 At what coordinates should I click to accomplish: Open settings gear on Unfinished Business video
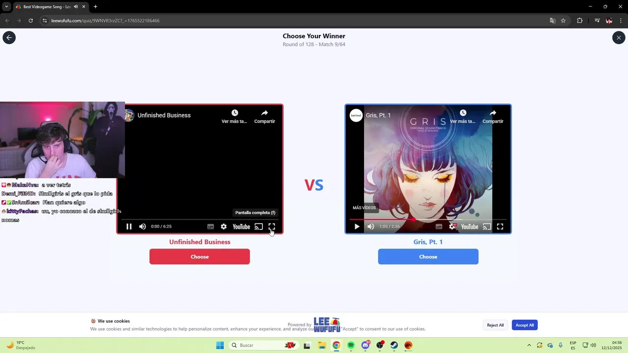224,227
